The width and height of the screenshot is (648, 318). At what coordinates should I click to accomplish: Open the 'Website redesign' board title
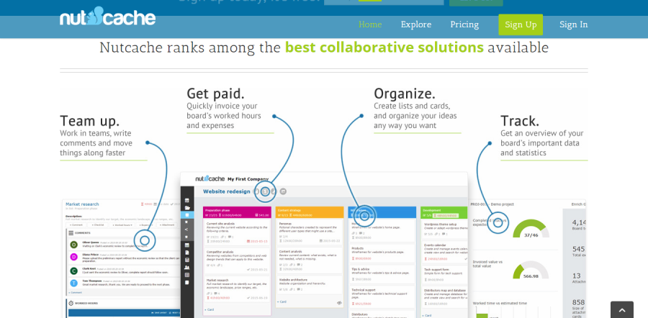(x=227, y=191)
